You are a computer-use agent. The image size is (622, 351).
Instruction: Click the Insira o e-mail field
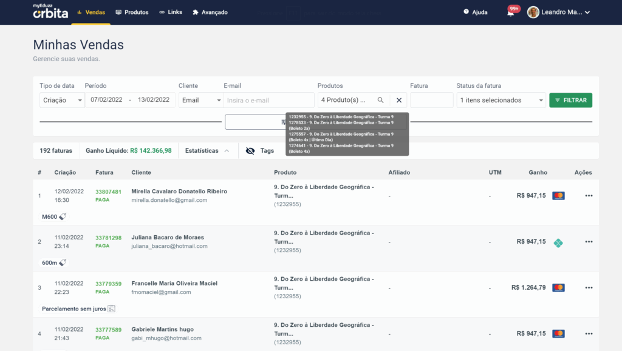(x=269, y=100)
